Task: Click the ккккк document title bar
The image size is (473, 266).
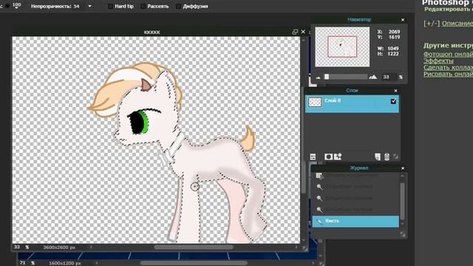Action: [152, 32]
